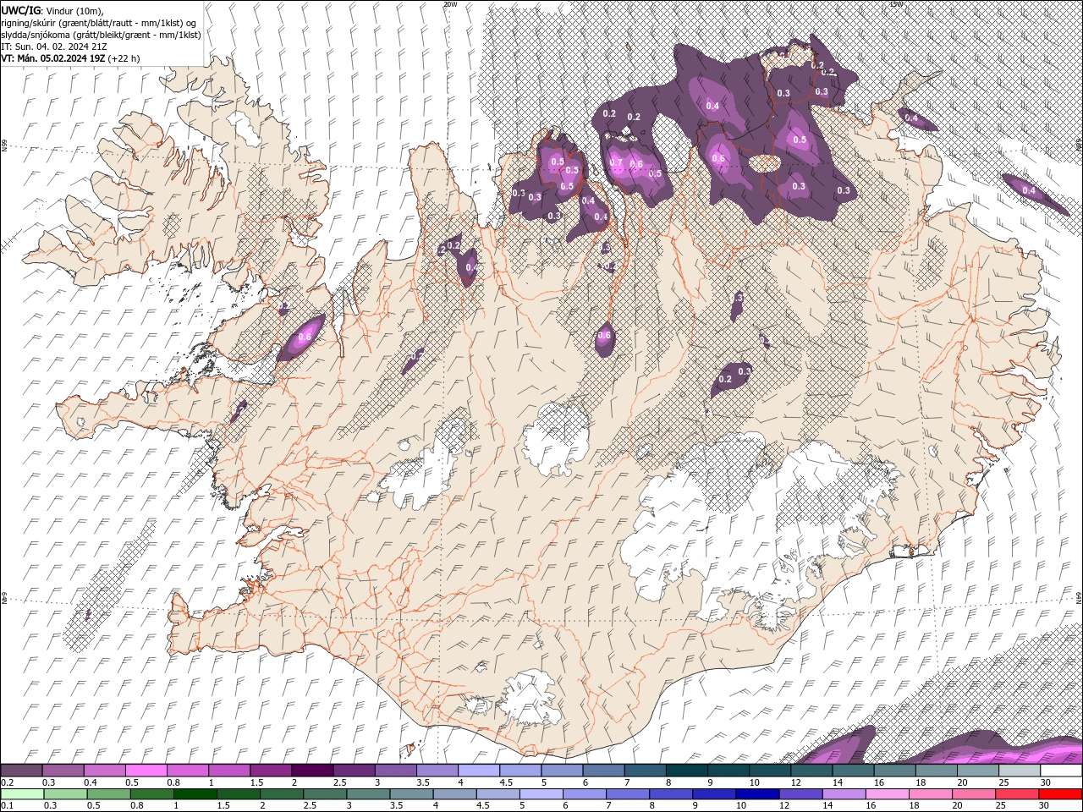
Task: Click the top row teal swatch labeled 12
Action: pos(811,771)
